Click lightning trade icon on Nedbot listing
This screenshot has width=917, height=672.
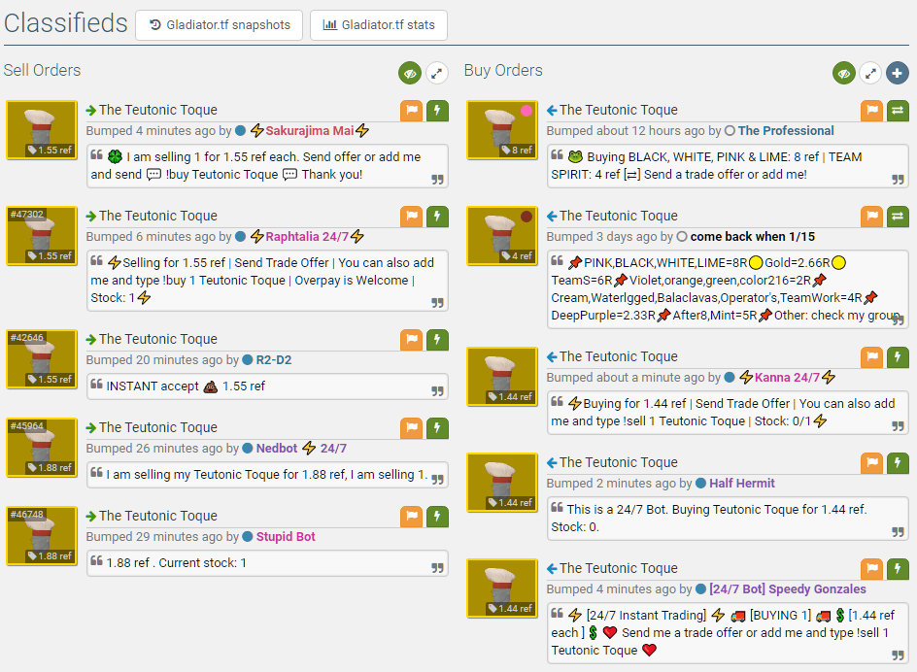[437, 428]
